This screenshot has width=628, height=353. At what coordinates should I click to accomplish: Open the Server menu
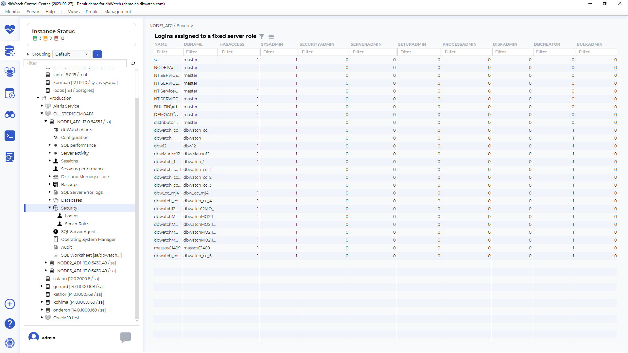click(x=33, y=12)
